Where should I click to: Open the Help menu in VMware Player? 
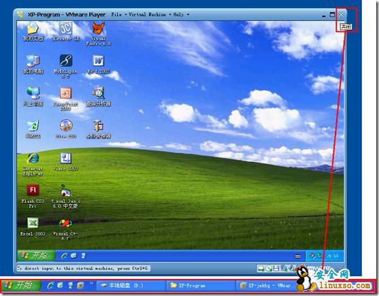point(180,14)
